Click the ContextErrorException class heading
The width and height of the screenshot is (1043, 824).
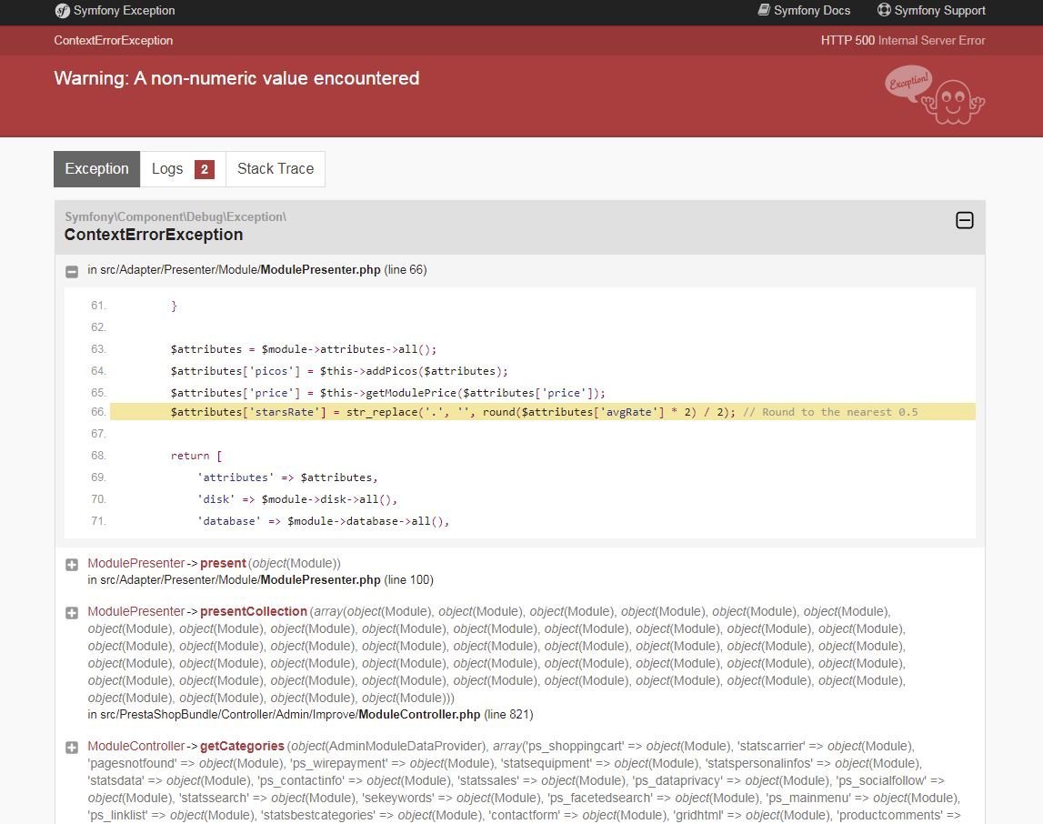point(154,235)
